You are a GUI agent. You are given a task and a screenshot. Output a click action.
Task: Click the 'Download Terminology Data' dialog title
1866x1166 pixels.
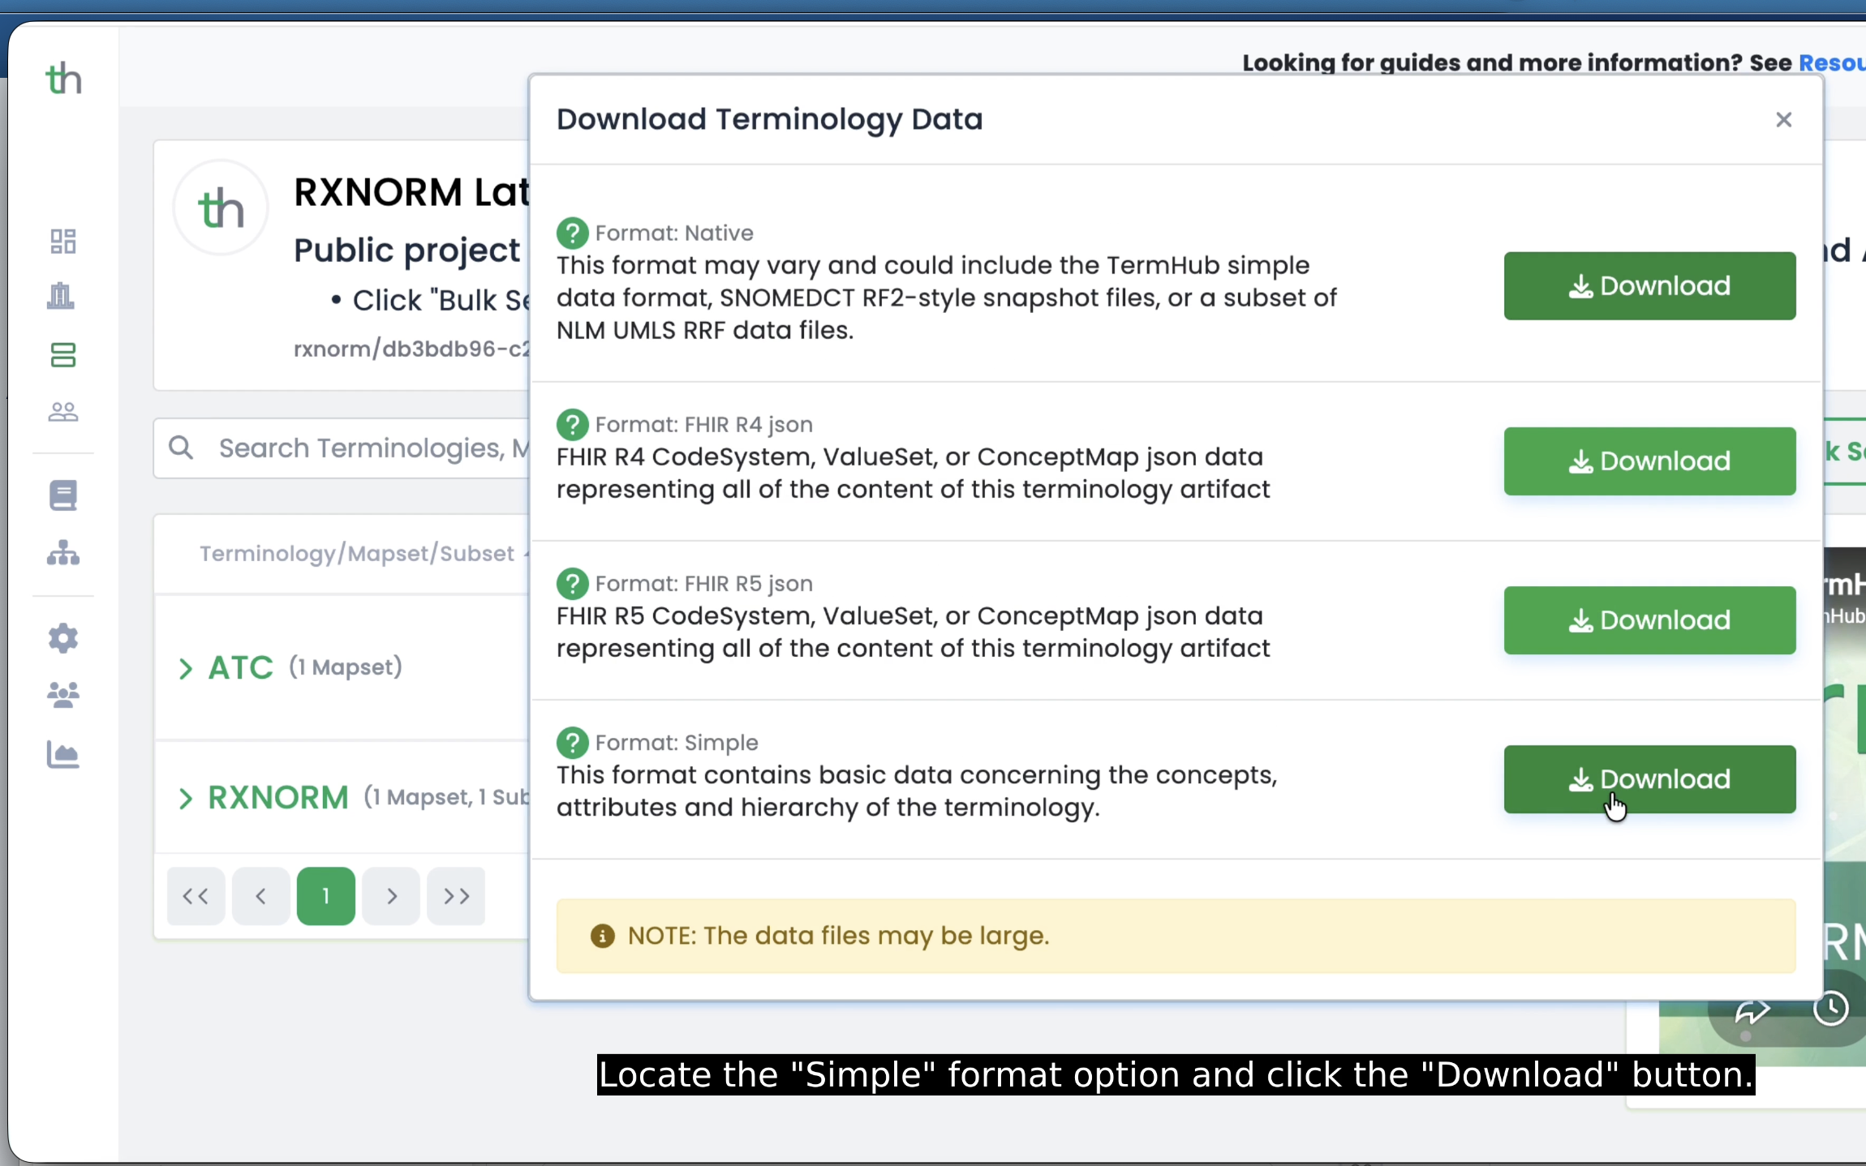click(x=770, y=119)
